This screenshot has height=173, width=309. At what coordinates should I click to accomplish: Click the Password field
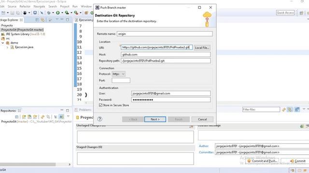coord(171,99)
